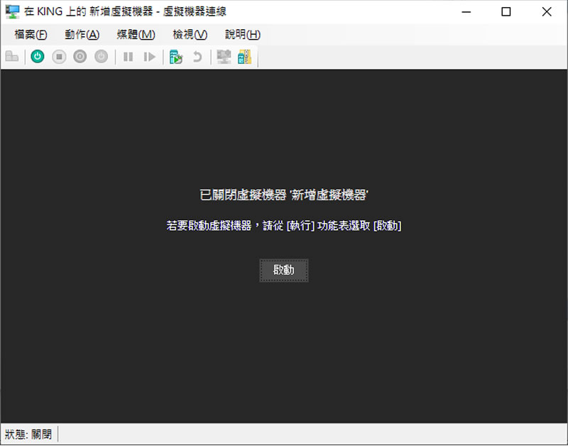The width and height of the screenshot is (568, 446).
Task: Click the Reset (play-step) toolbar icon
Action: click(149, 57)
